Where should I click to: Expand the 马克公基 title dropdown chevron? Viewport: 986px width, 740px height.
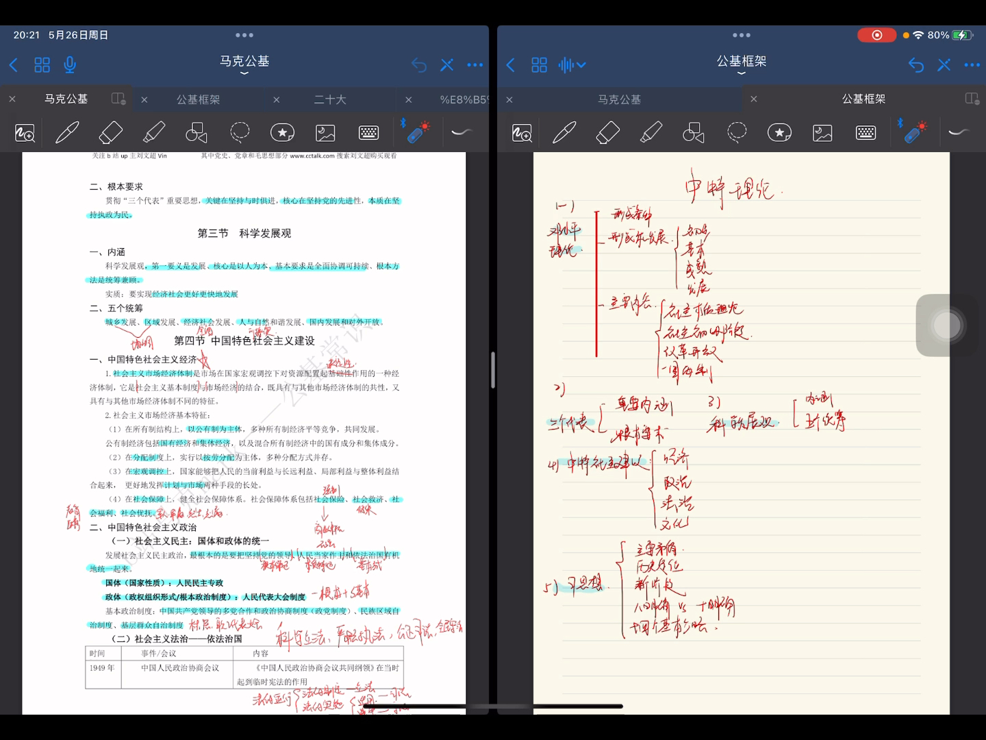pos(244,73)
